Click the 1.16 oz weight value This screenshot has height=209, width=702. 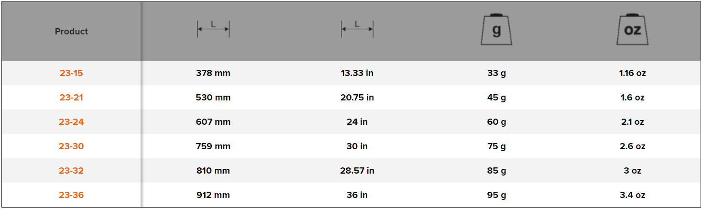tap(632, 73)
